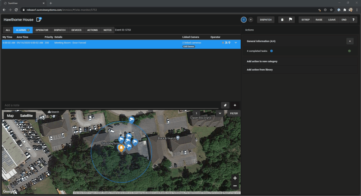Expand the 4 completed tasks list
The height and width of the screenshot is (196, 361).
point(272,51)
